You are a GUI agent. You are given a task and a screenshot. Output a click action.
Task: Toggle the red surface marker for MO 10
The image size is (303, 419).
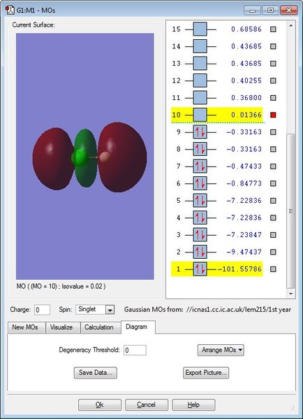coord(273,115)
